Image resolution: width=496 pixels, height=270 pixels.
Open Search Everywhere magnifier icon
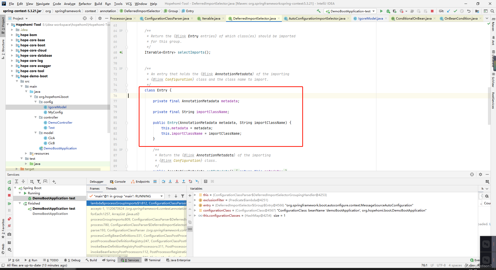pyautogui.click(x=492, y=11)
